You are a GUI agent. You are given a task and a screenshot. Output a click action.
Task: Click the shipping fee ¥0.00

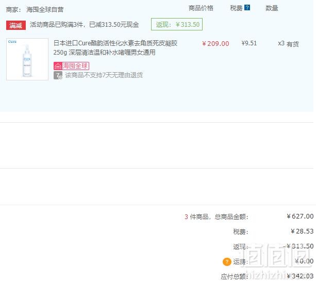[x=304, y=261]
